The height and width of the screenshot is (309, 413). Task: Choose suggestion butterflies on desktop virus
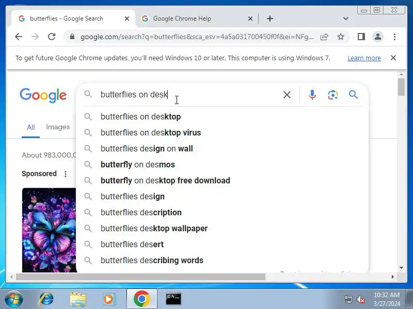[222, 133]
